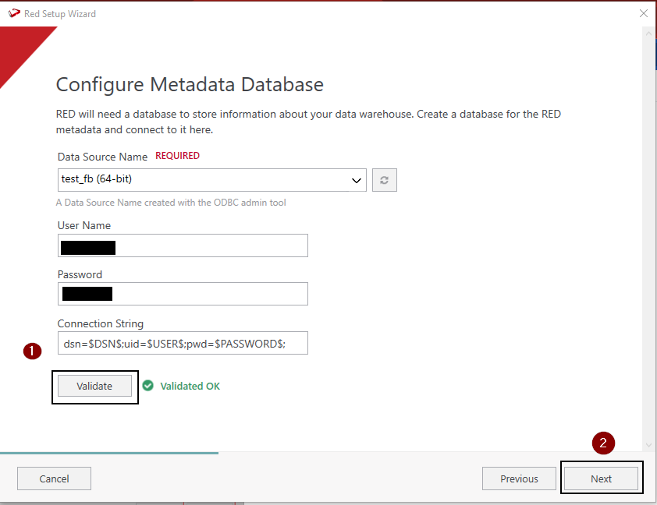Focus the Password field
Screen dimensions: 657x505
click(x=183, y=294)
